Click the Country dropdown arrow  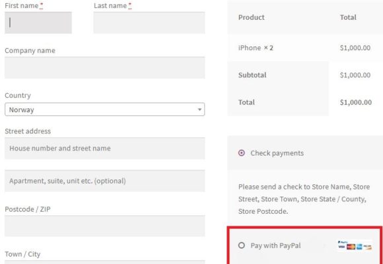pyautogui.click(x=199, y=110)
